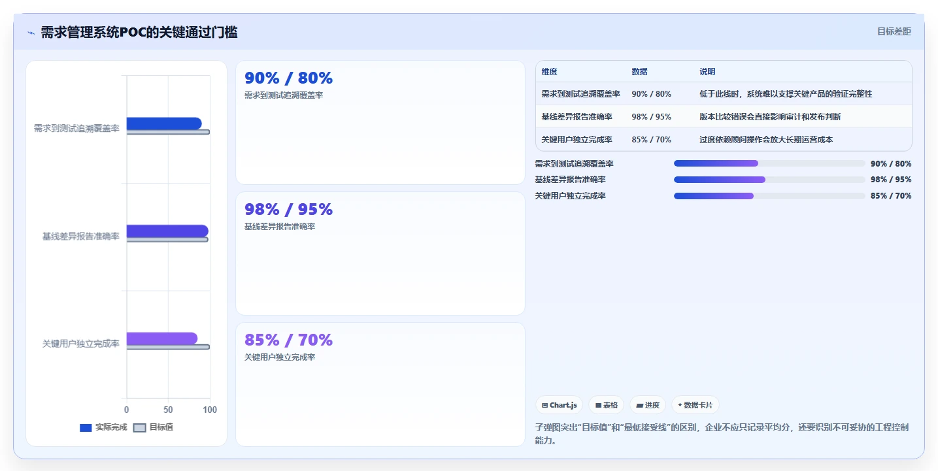Viewport: 938px width, 471px height.
Task: Click the progress bar for 需求到测试追溯覆盖率
Action: [769, 163]
